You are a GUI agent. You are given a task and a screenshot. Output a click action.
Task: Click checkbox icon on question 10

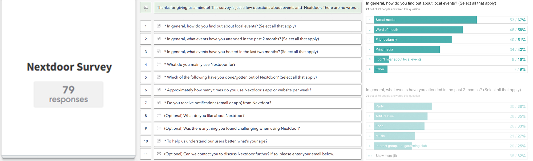[x=159, y=141]
